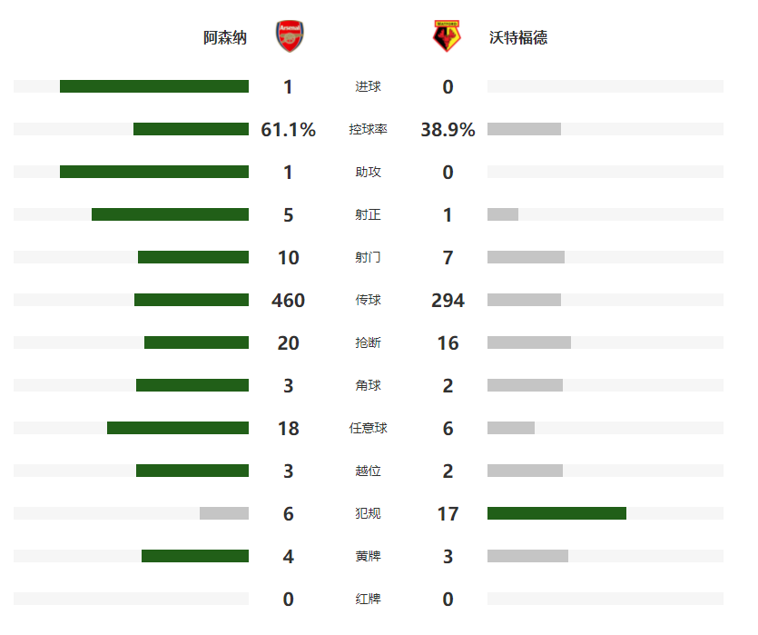758x635 pixels.
Task: Click Watford's gray 黄牌 bar
Action: pyautogui.click(x=528, y=556)
